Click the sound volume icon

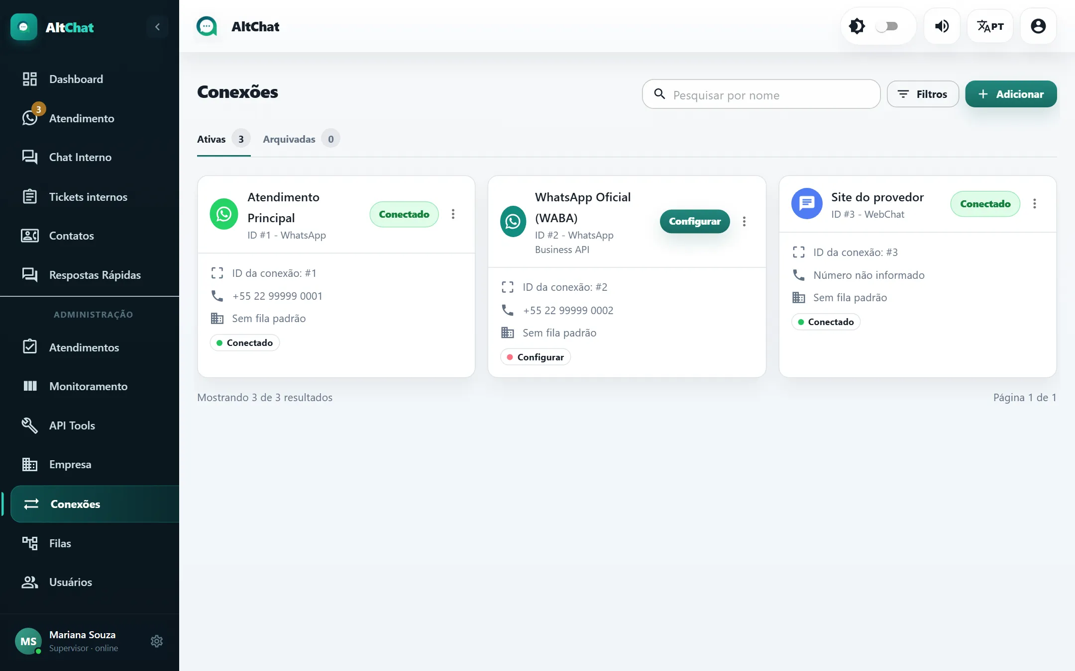pyautogui.click(x=942, y=26)
